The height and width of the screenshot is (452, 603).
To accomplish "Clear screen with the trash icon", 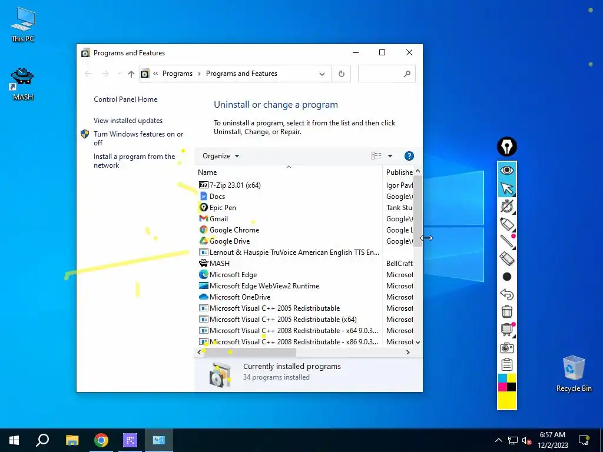I will tap(507, 312).
